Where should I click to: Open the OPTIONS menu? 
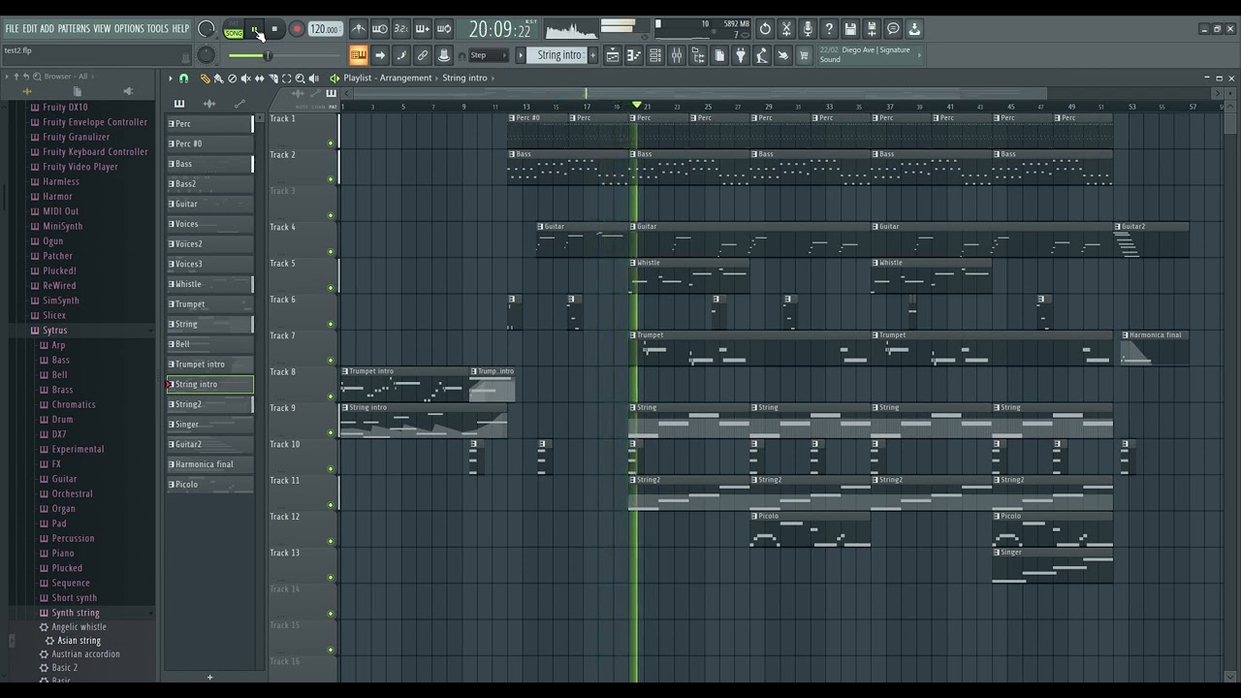[129, 29]
